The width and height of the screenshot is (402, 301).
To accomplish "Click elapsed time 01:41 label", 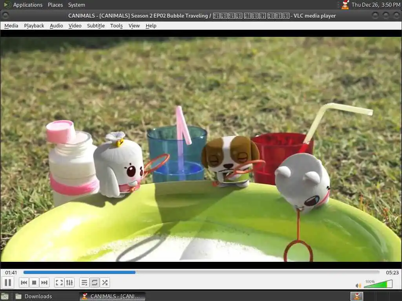I will coord(11,273).
